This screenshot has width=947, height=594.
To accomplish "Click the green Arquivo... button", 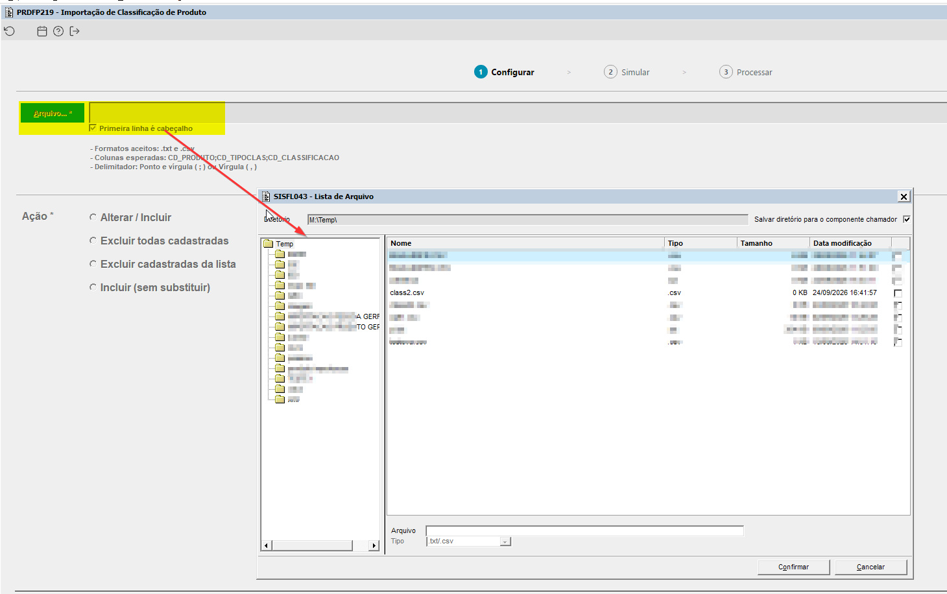I will coord(53,113).
